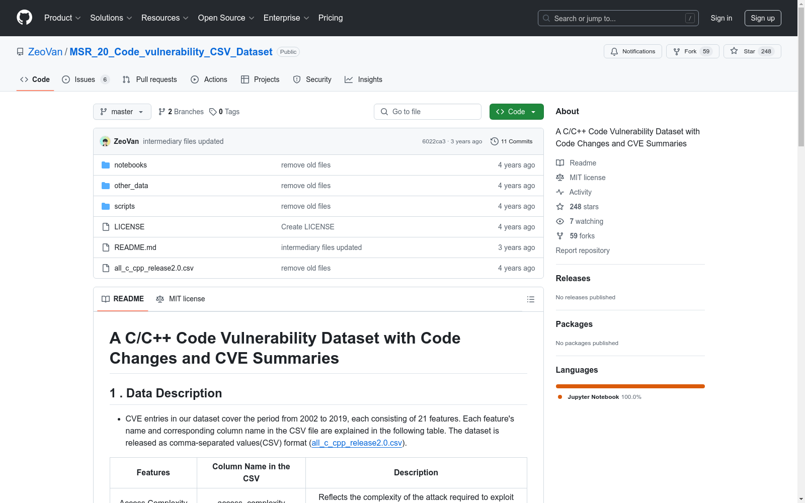The width and height of the screenshot is (805, 503).
Task: Click the Jupyter Notebook language bar
Action: click(x=630, y=386)
